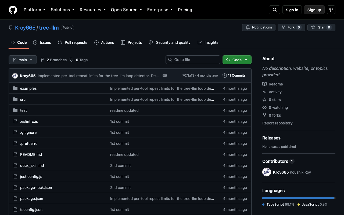This screenshot has width=344, height=215.
Task: Click the tag icon next to 0 Tags
Action: tap(71, 60)
